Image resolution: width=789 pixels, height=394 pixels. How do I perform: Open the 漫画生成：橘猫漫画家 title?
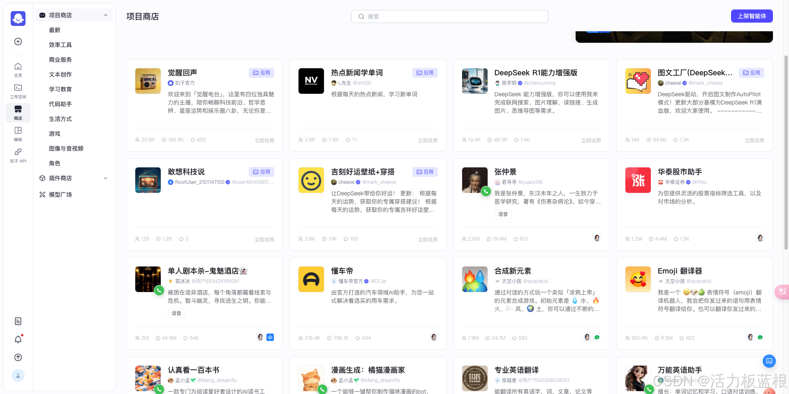pyautogui.click(x=368, y=370)
